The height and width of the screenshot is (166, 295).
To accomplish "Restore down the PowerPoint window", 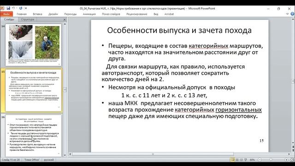I will click(278, 9).
